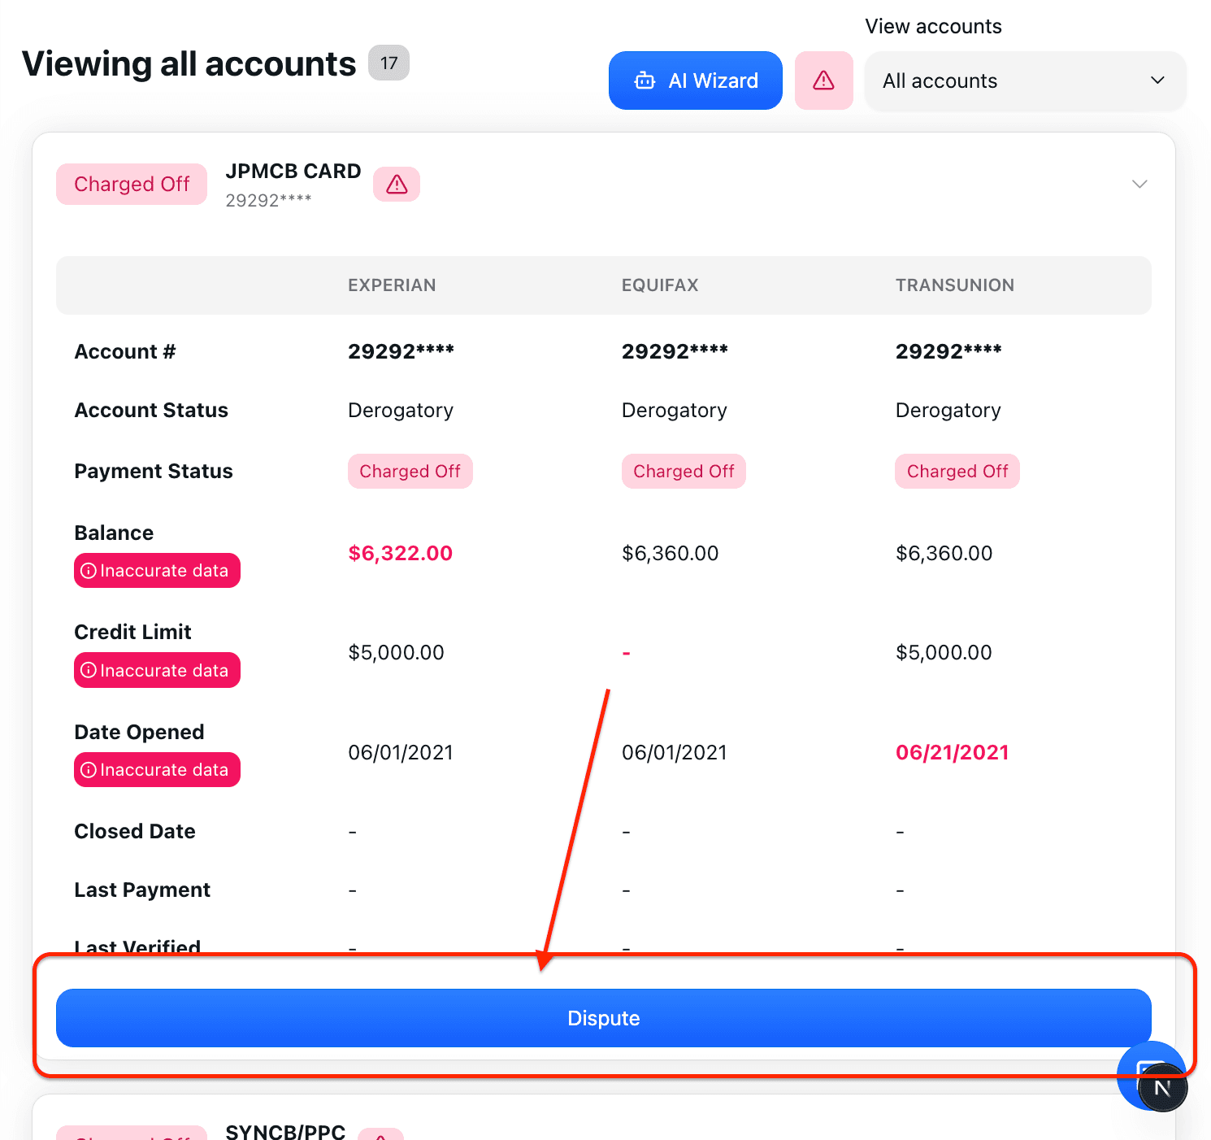Click the highlighted $6,322.00 Experian balance
The height and width of the screenshot is (1140, 1211).
coord(400,554)
